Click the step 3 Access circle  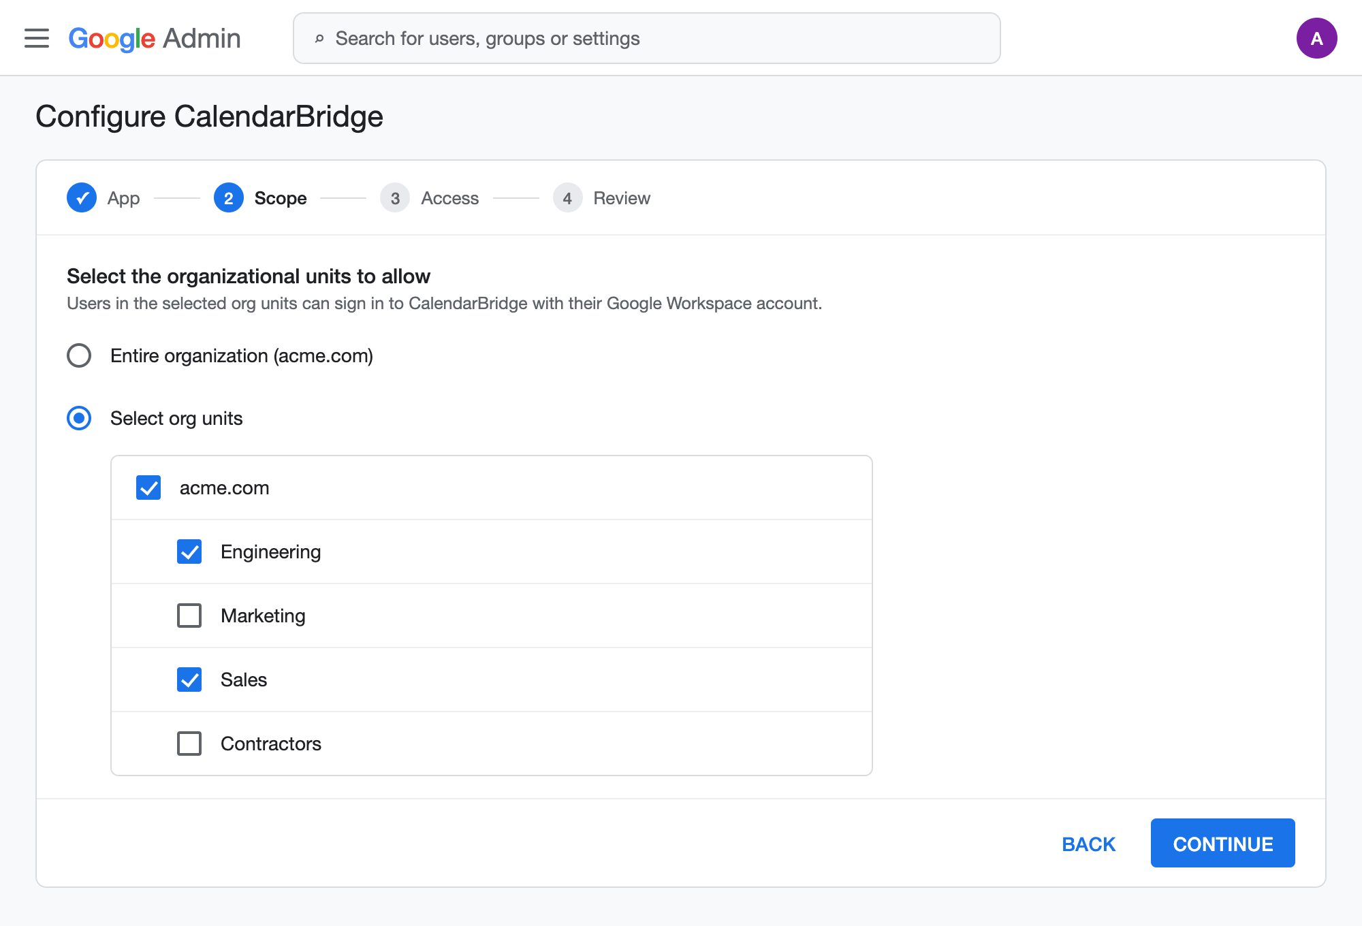pos(395,198)
